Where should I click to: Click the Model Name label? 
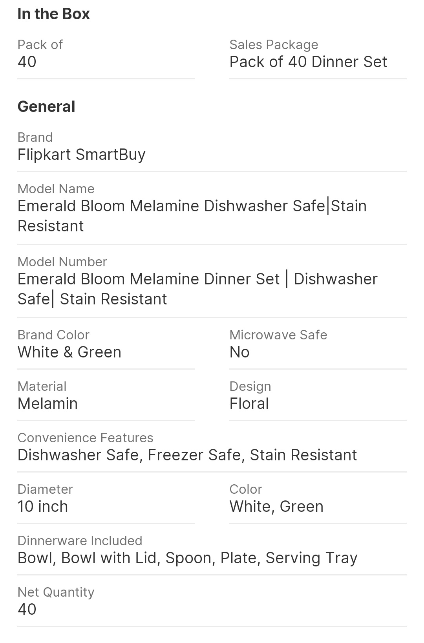[56, 189]
